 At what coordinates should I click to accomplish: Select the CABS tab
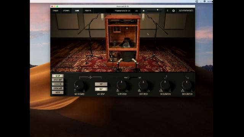77,11
